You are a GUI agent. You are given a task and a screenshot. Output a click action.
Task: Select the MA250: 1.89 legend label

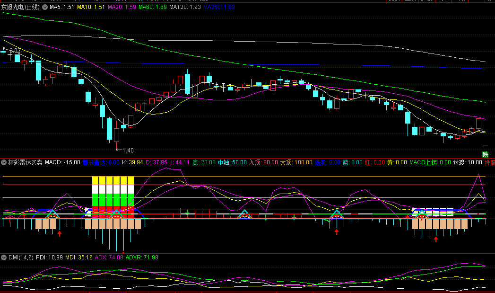point(219,7)
